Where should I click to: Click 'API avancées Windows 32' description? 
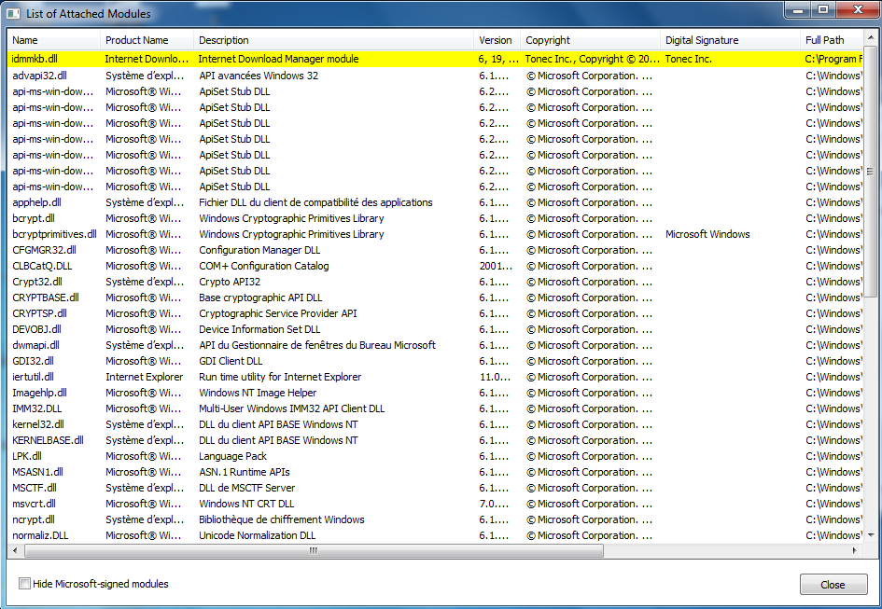point(259,76)
